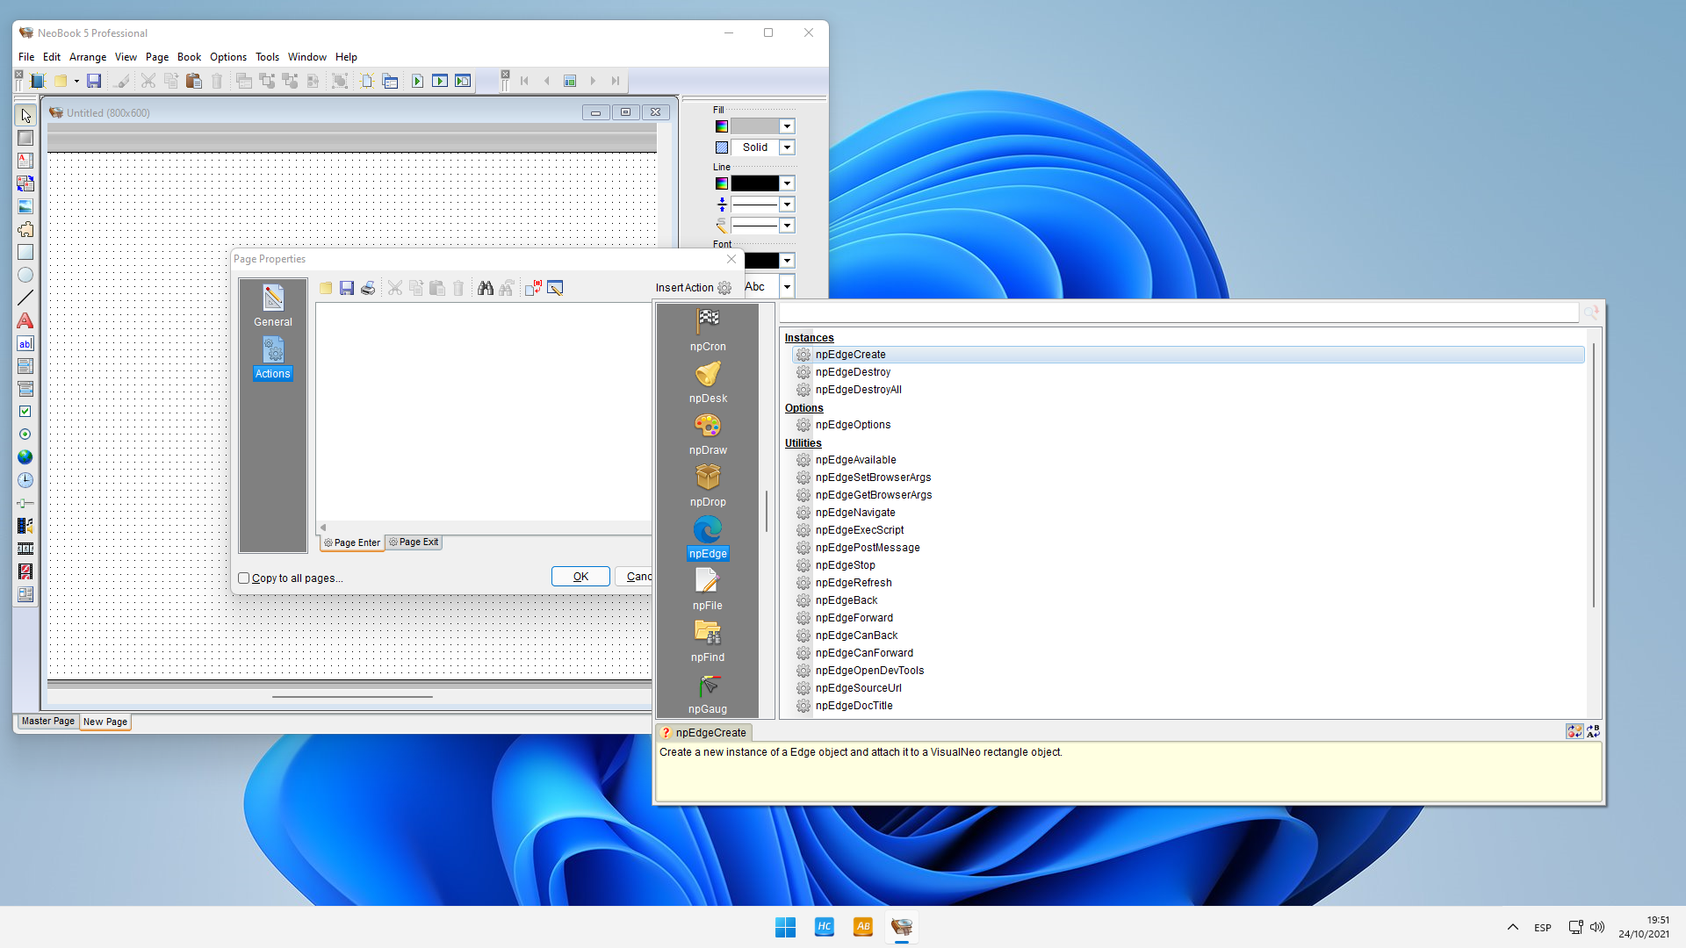Select the npDrop plugin
This screenshot has width=1686, height=948.
pyautogui.click(x=708, y=485)
